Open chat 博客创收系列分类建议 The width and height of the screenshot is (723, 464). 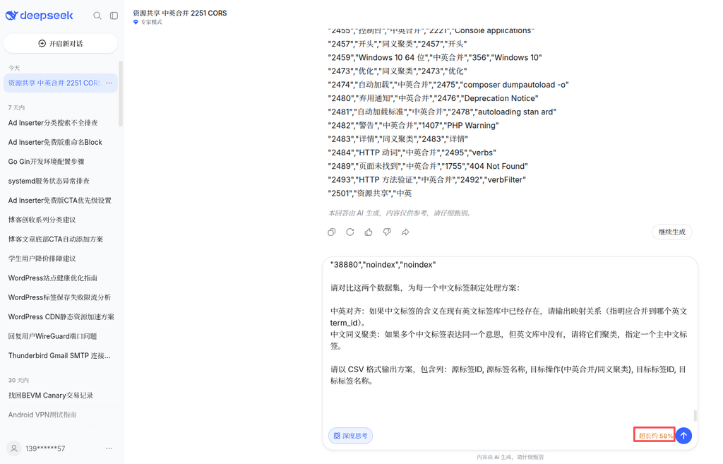(x=42, y=220)
